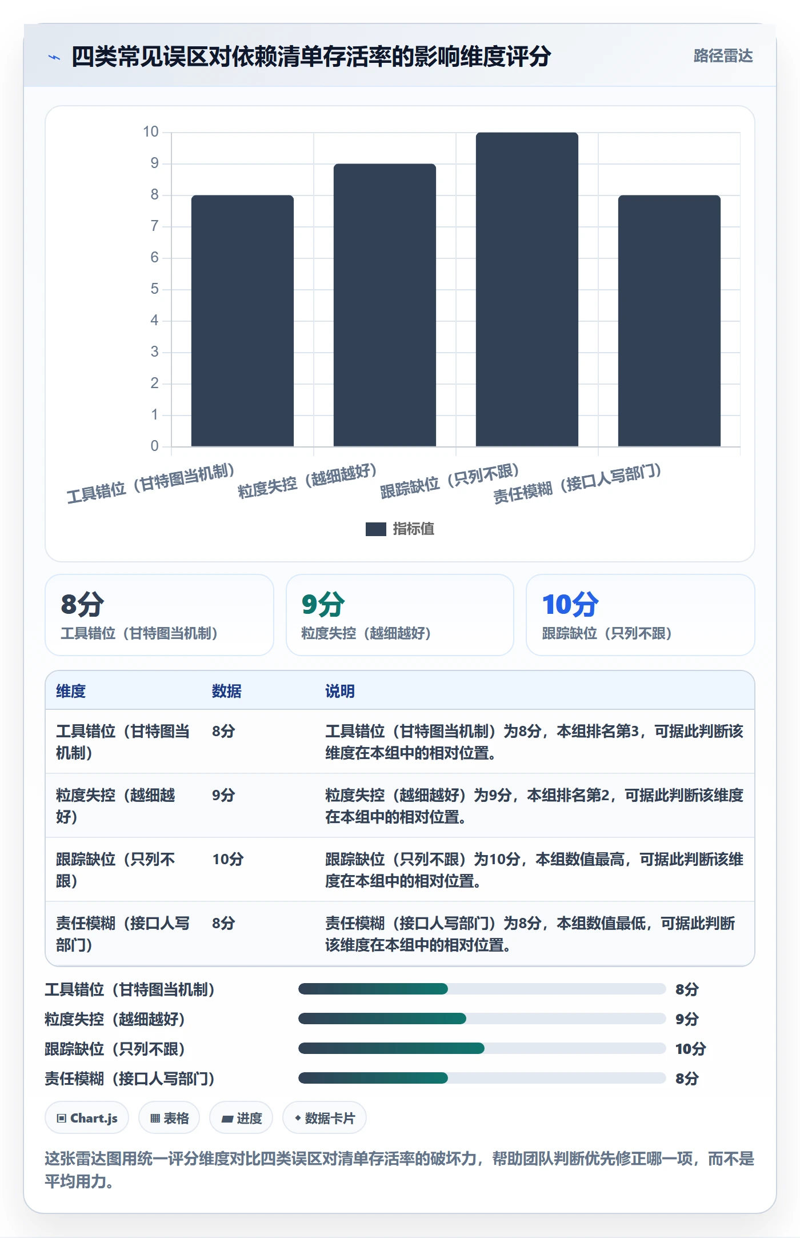Select the 数据卡片 chip
This screenshot has height=1238, width=800.
click(325, 1117)
